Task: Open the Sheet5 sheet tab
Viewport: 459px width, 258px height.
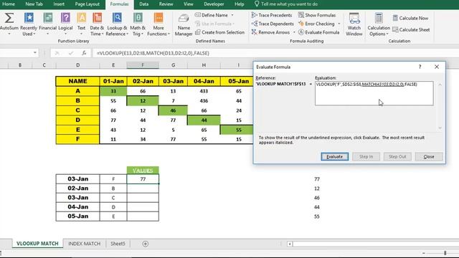Action: click(118, 244)
